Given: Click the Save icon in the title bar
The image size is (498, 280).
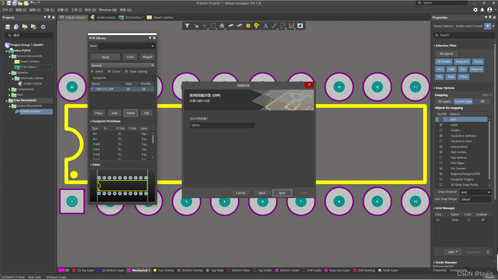Looking at the screenshot, I should (x=9, y=3).
